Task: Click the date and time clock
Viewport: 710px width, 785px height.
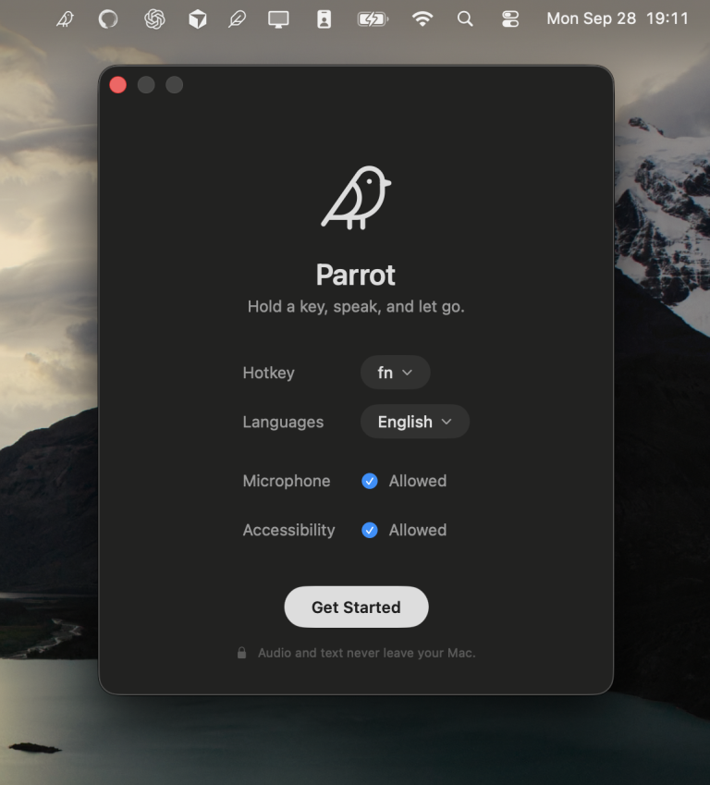Action: (x=618, y=18)
